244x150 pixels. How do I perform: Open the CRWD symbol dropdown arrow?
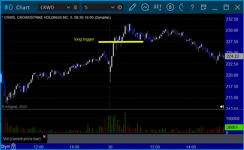pyautogui.click(x=68, y=7)
